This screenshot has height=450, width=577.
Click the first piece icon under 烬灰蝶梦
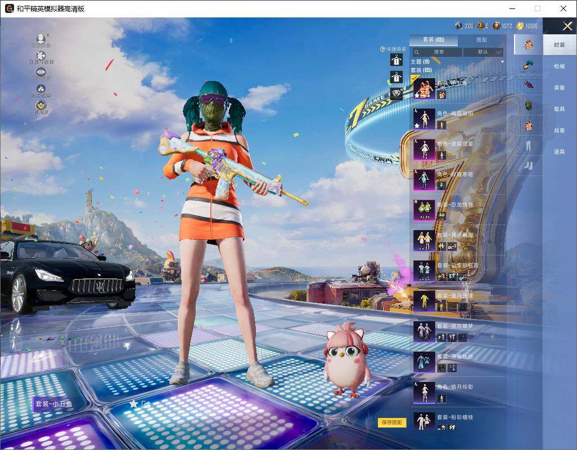441,337
